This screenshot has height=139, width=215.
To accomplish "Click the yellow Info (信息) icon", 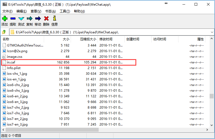I will [55, 19].
